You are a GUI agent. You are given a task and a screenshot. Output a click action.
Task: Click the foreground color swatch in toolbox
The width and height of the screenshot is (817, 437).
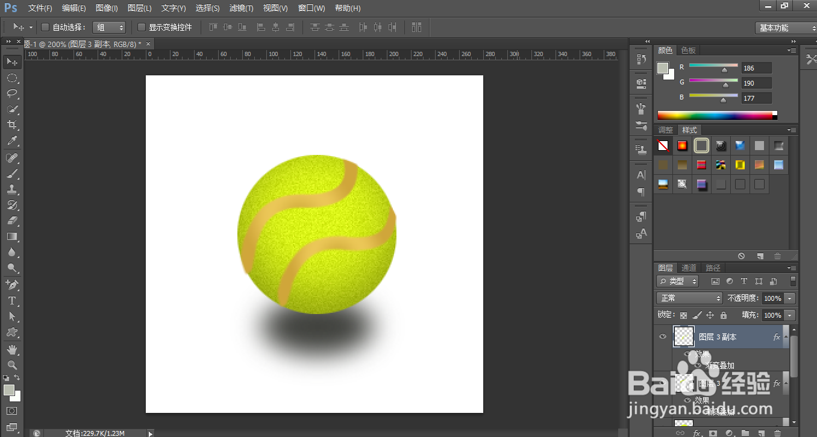click(x=8, y=390)
